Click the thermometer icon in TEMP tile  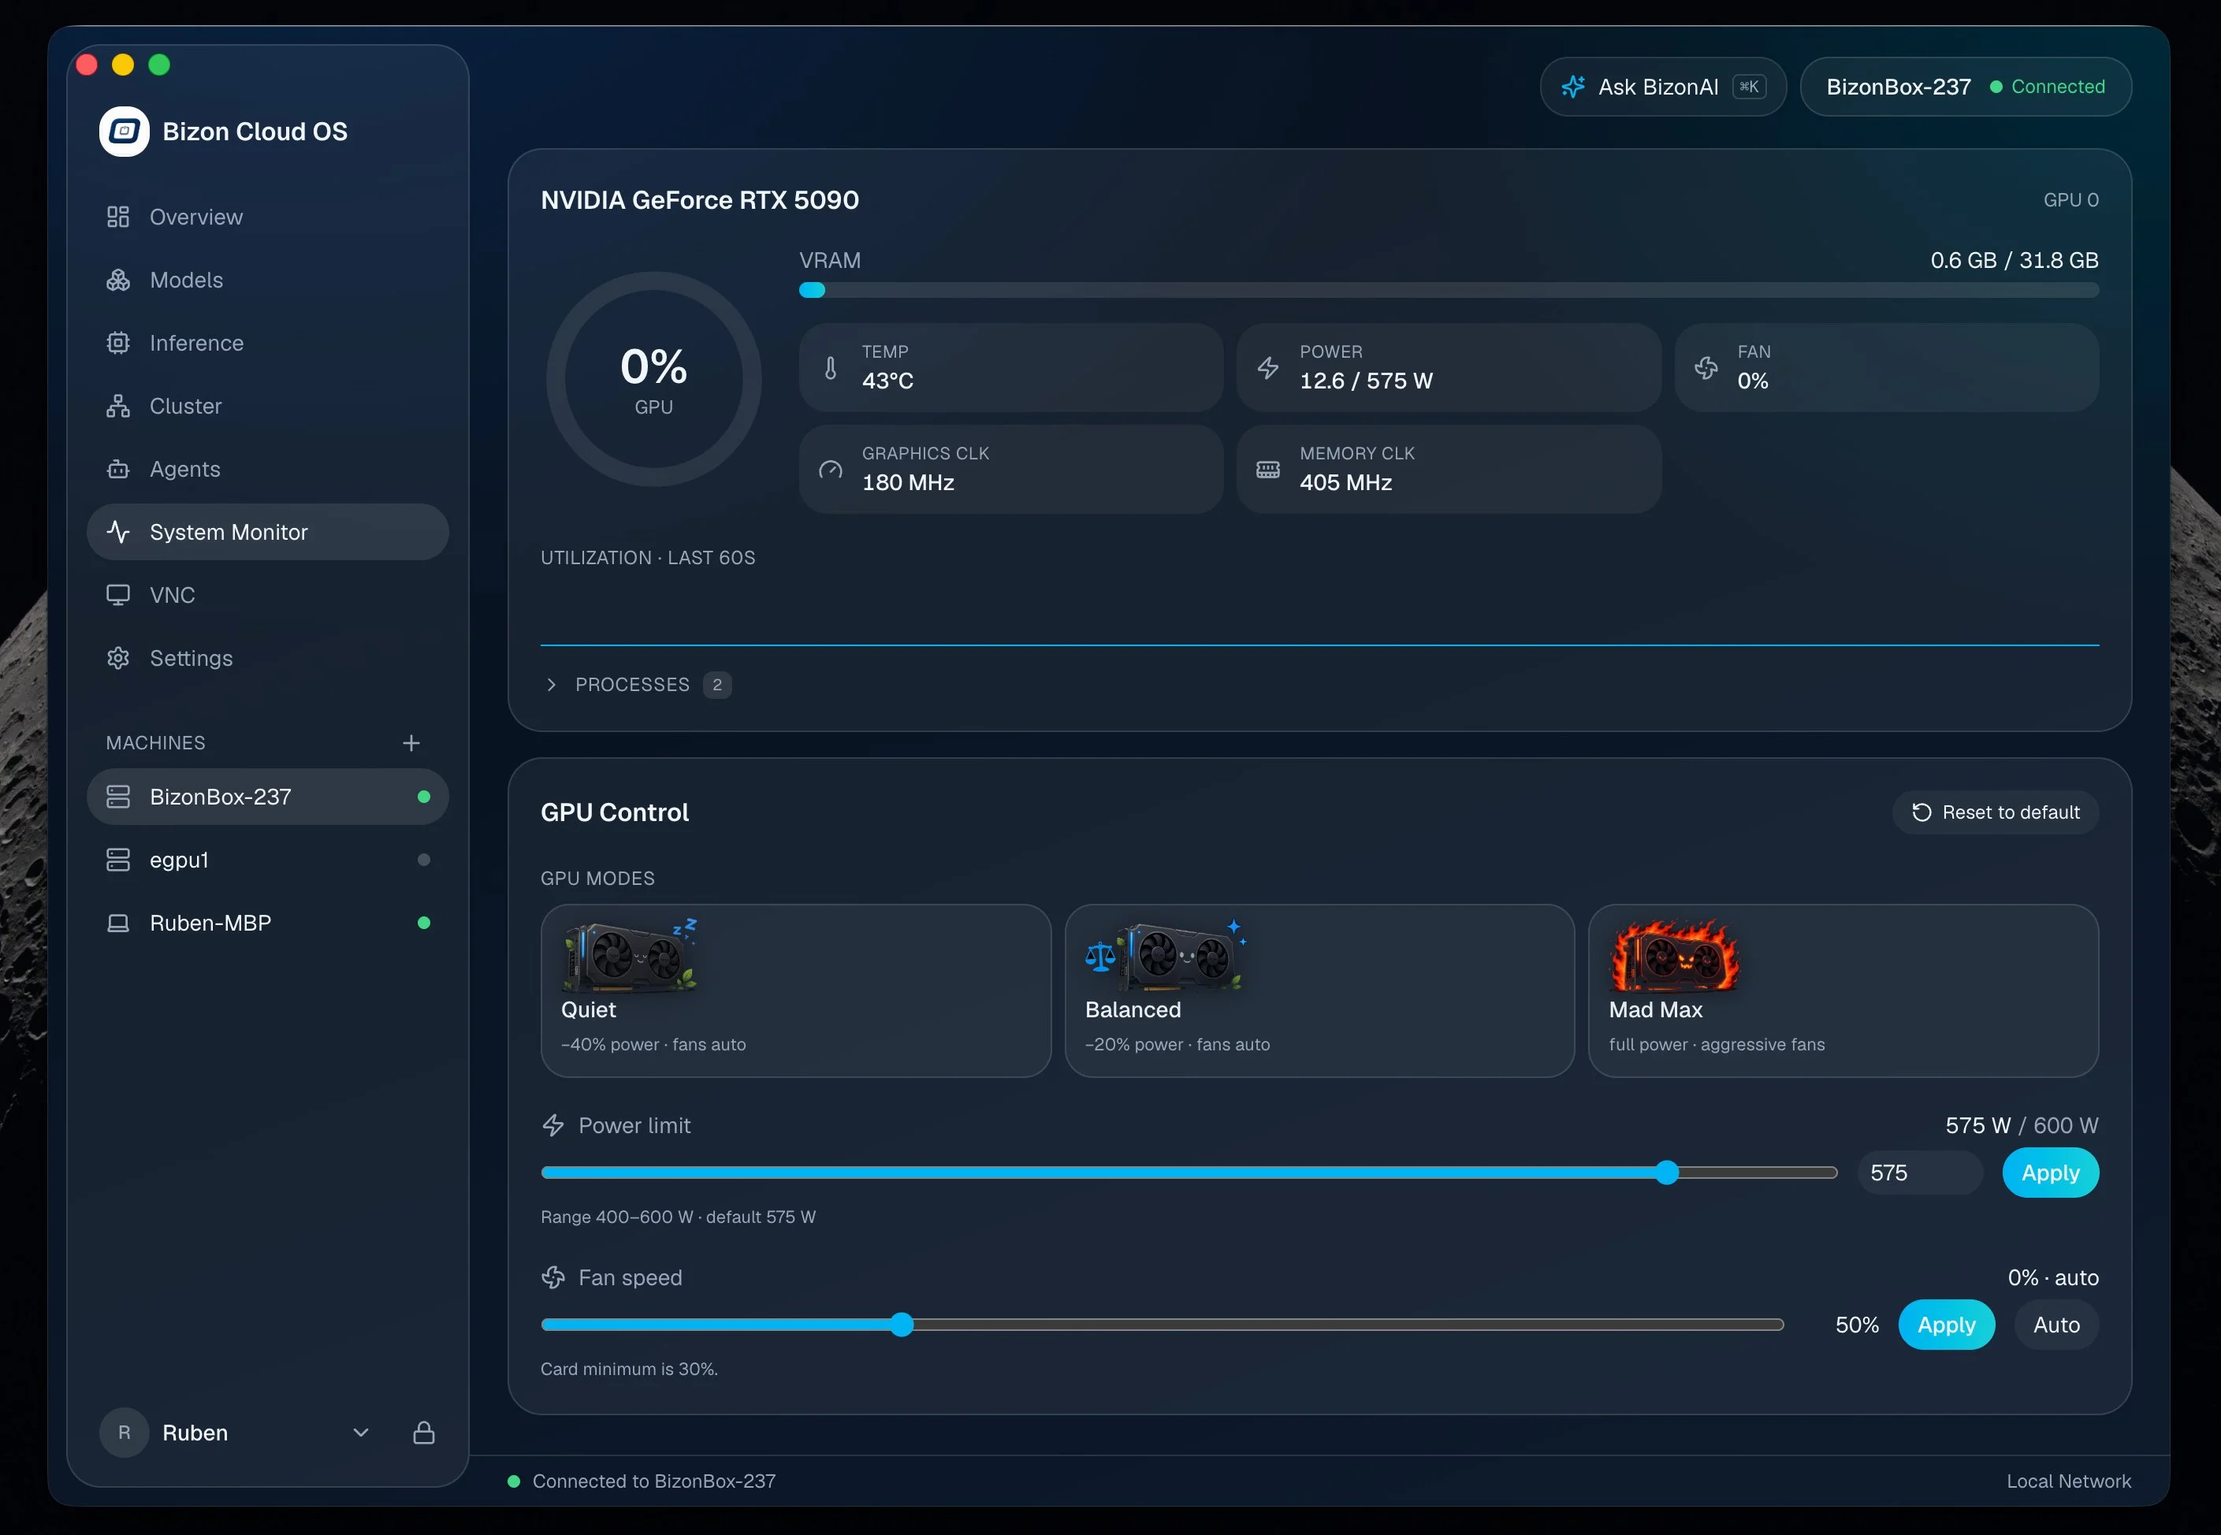[x=831, y=367]
